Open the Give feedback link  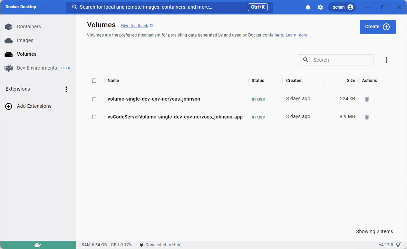pyautogui.click(x=134, y=26)
